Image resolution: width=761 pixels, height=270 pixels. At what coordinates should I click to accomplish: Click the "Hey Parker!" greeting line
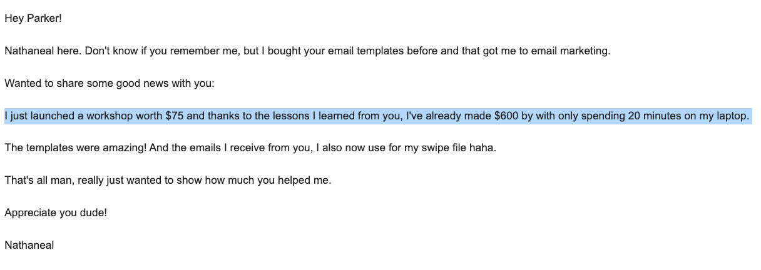pos(33,18)
